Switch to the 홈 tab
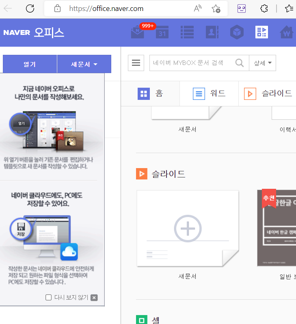This screenshot has height=324, width=296. [x=150, y=94]
